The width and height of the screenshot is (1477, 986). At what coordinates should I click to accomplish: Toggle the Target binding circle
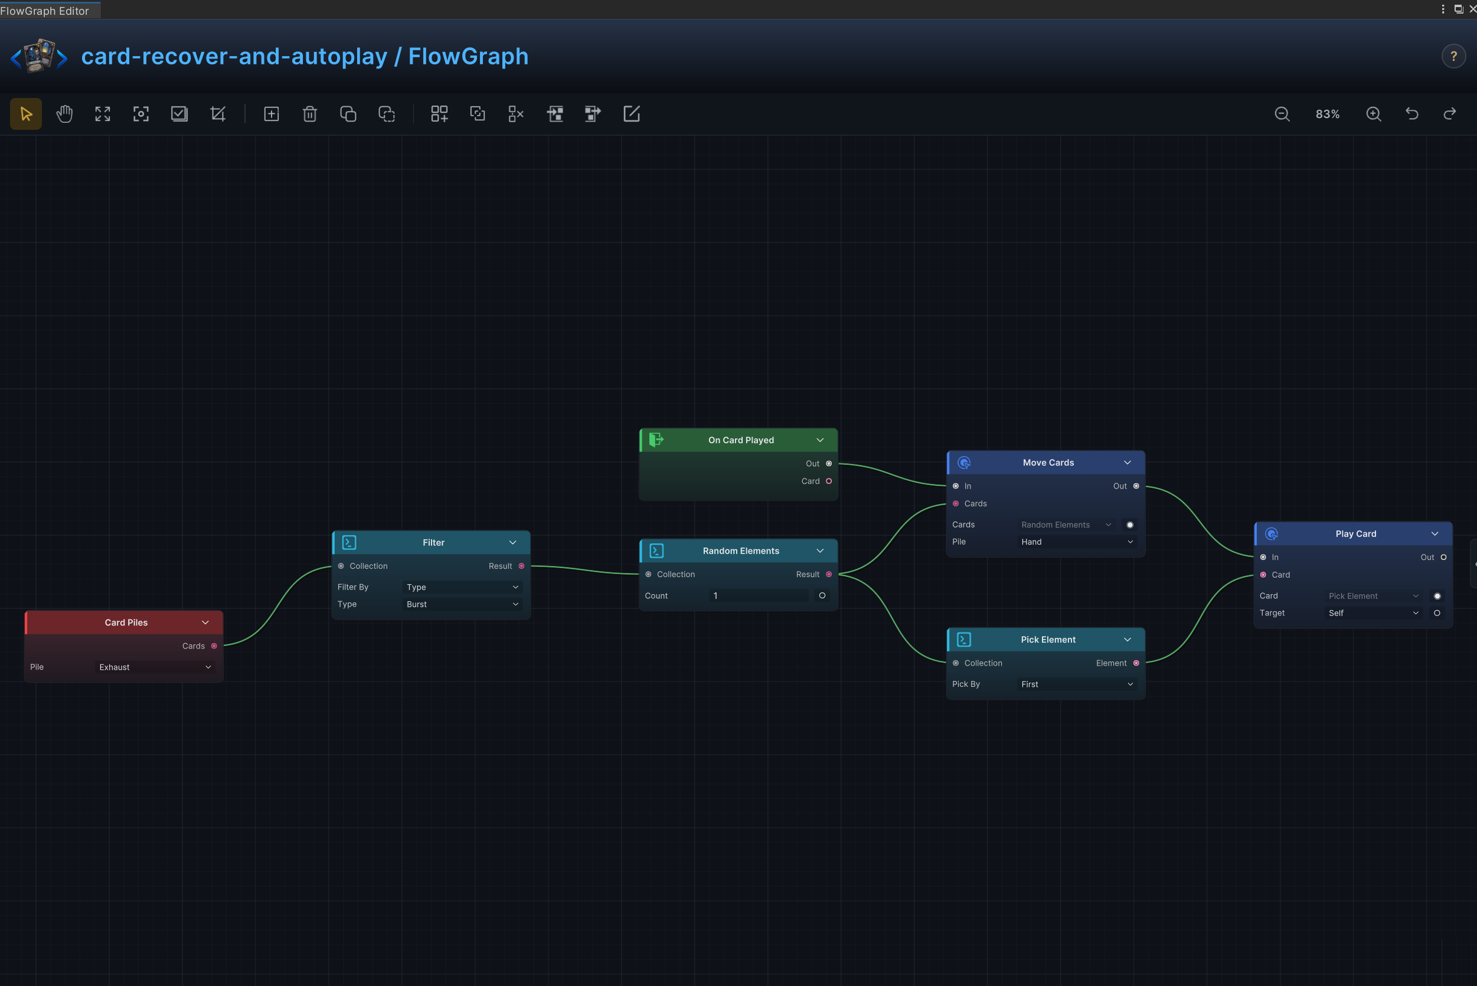1437,612
